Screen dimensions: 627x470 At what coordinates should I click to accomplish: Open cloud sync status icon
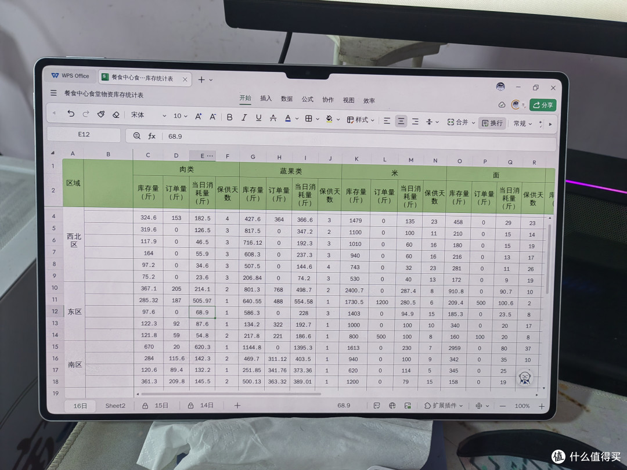tap(502, 104)
